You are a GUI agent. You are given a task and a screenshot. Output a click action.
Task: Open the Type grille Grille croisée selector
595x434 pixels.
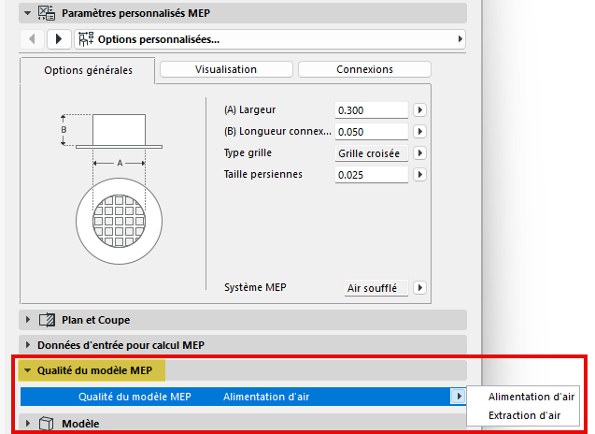point(372,153)
